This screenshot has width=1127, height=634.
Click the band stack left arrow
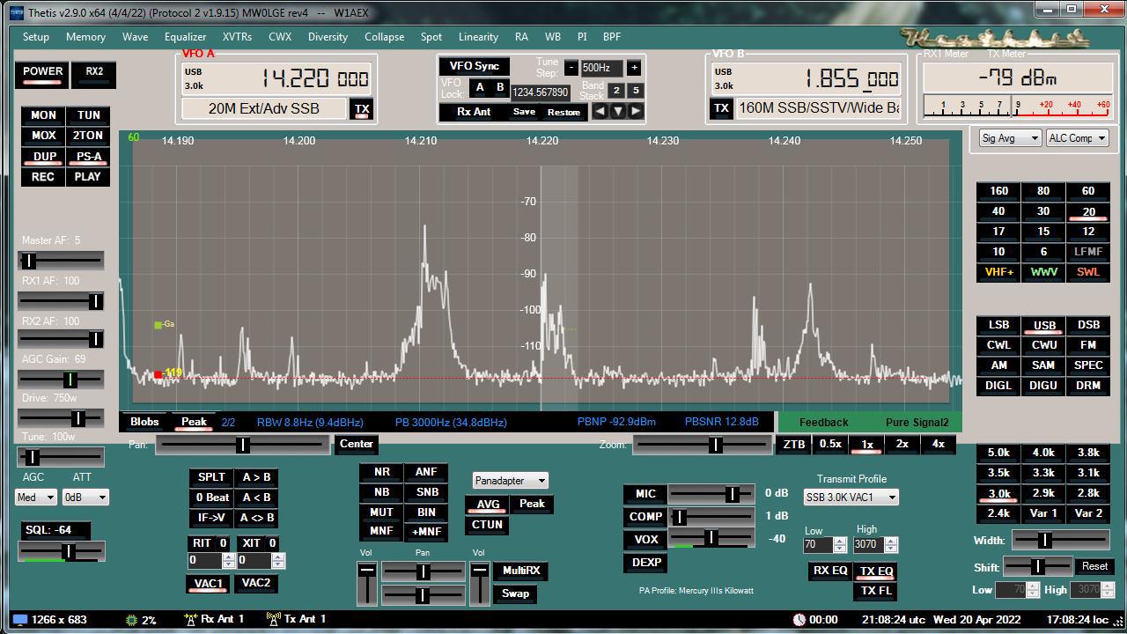600,111
